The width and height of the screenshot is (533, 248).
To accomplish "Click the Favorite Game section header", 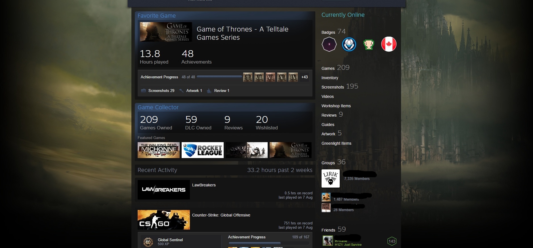I will 157,16.
